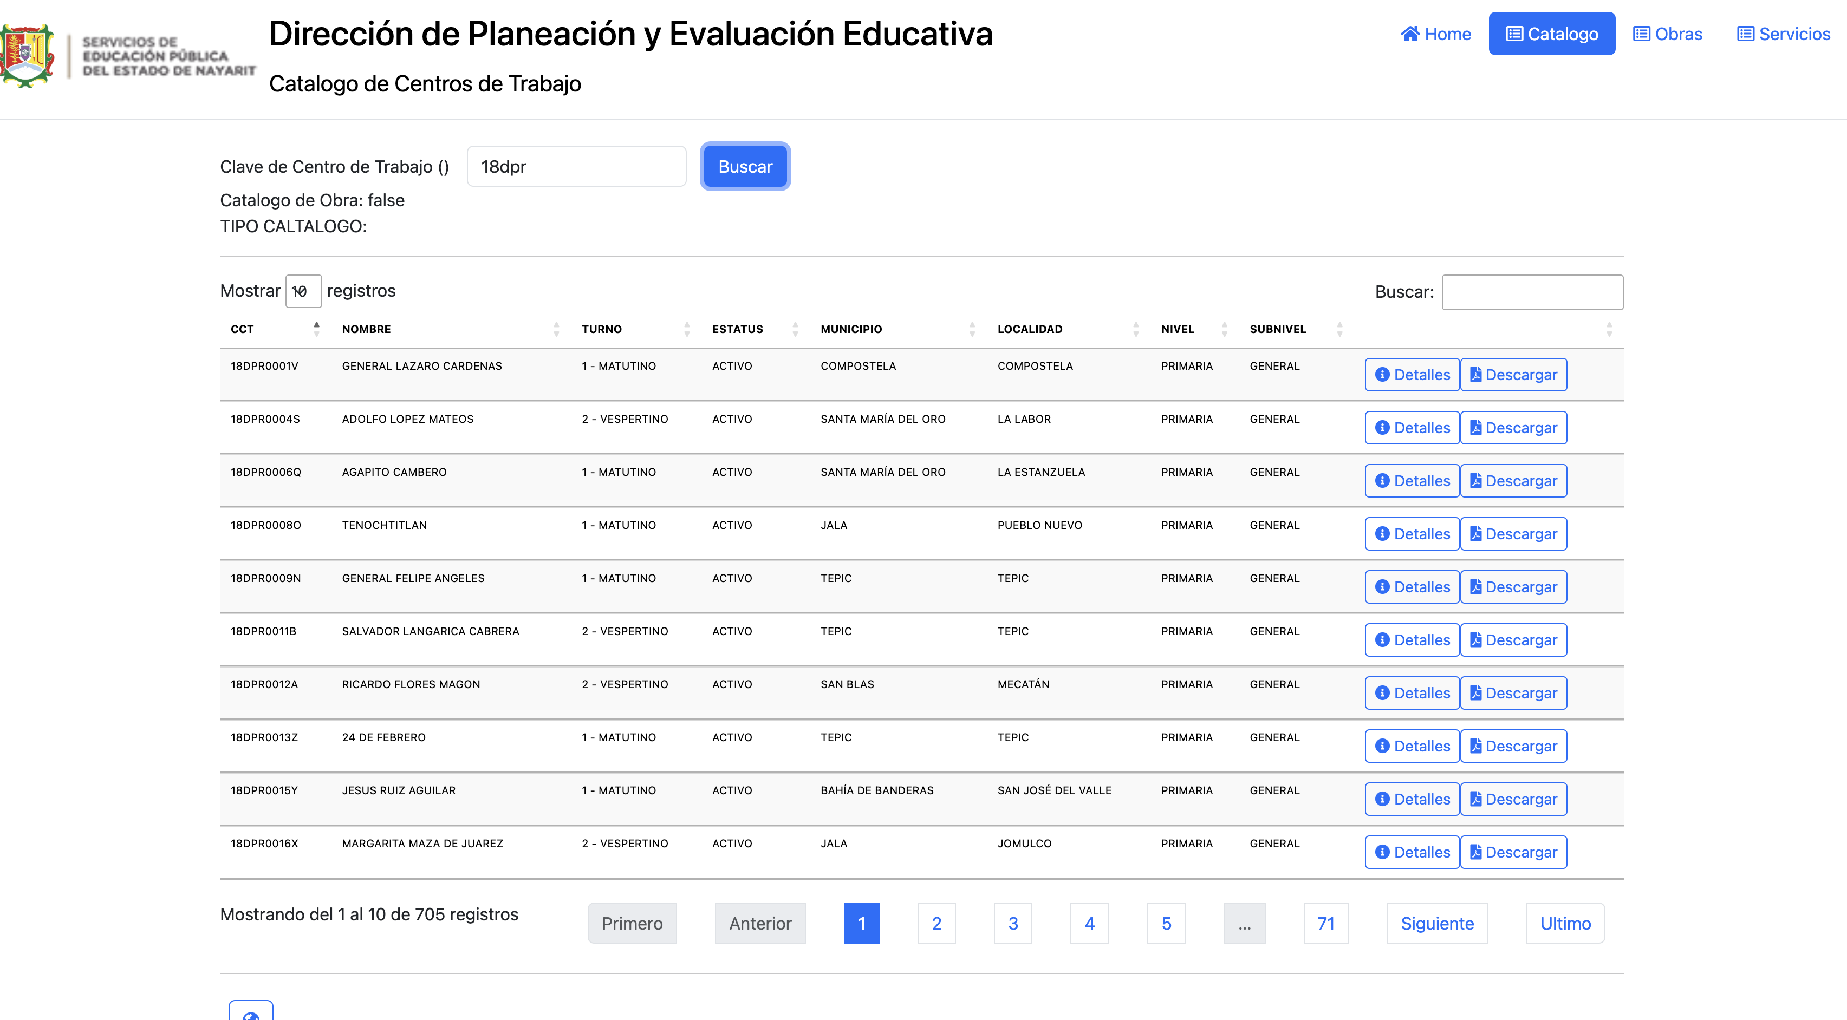Go to page 3 of results

coord(1012,923)
